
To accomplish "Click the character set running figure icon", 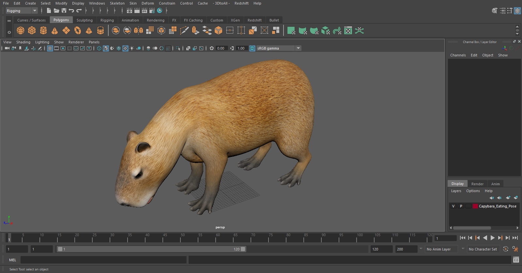I will (515, 249).
